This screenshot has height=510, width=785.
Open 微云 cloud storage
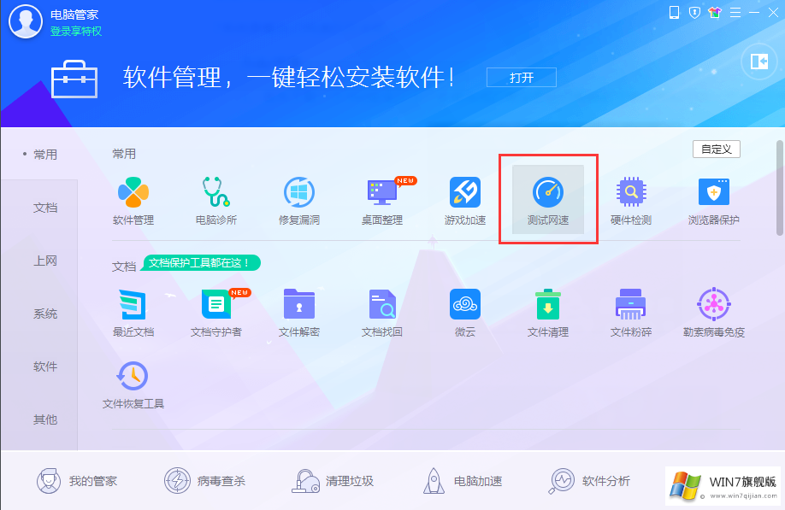[465, 304]
